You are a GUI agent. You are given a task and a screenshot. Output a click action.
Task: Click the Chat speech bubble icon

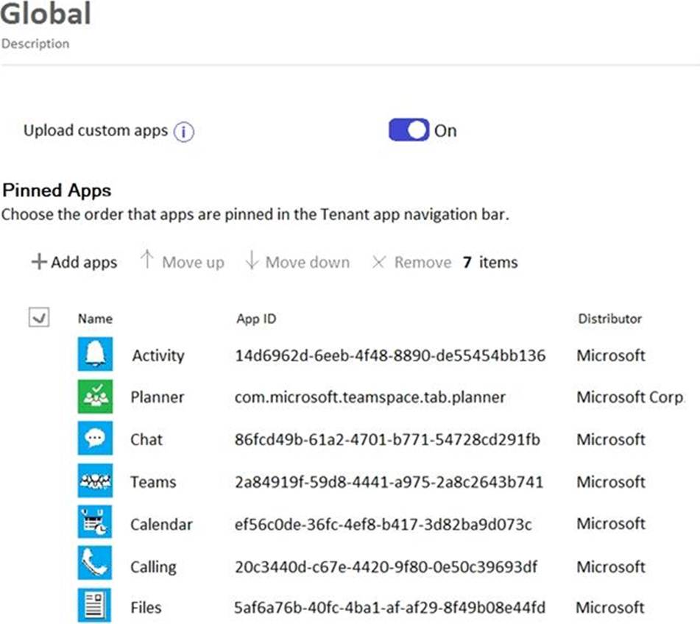95,439
